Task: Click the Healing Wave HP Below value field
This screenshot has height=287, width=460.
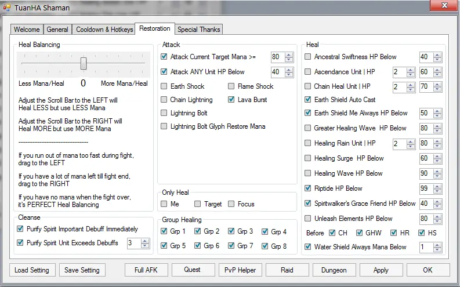Action: [x=425, y=173]
